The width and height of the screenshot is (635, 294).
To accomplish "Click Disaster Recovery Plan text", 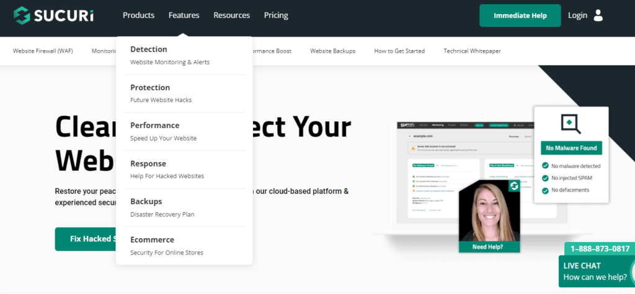I will 162,214.
